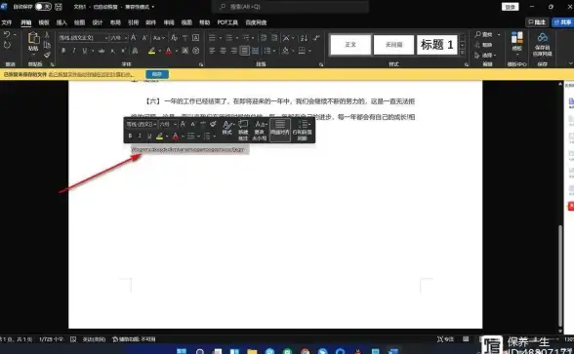Screen dimensions: 574x354
Task: Switch to the Insert ribbon tab
Action: coord(61,22)
